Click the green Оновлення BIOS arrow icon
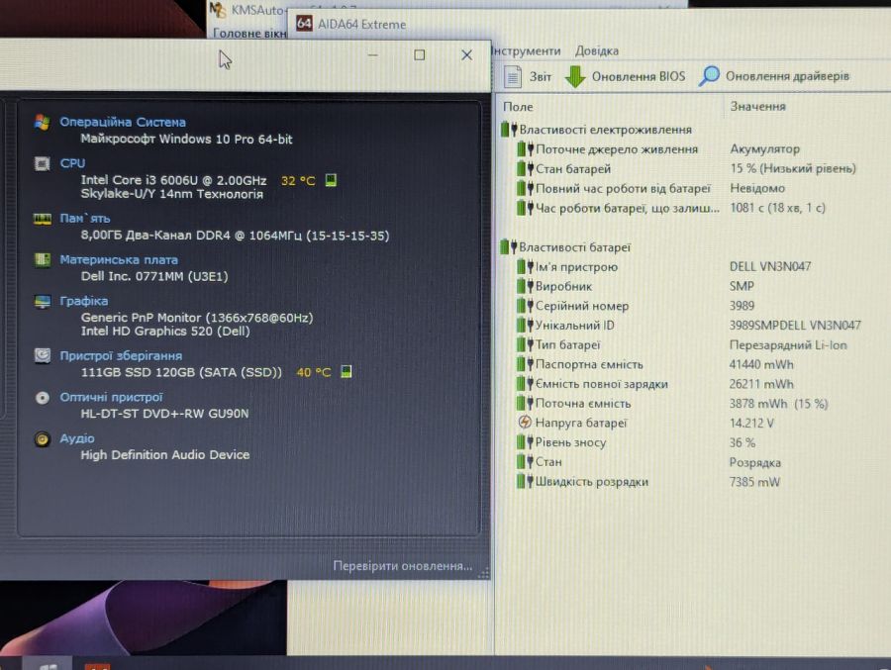Viewport: 891px width, 670px height. 575,76
